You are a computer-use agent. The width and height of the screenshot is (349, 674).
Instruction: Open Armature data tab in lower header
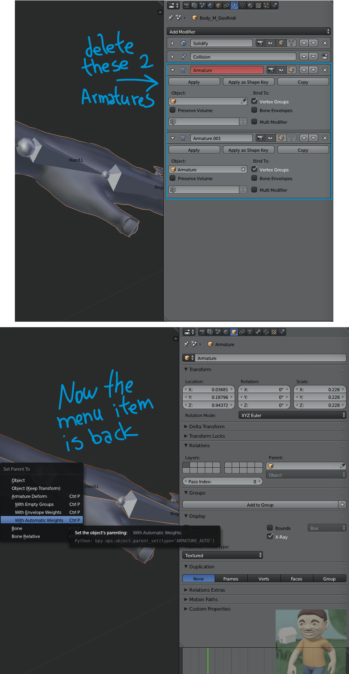(x=250, y=332)
